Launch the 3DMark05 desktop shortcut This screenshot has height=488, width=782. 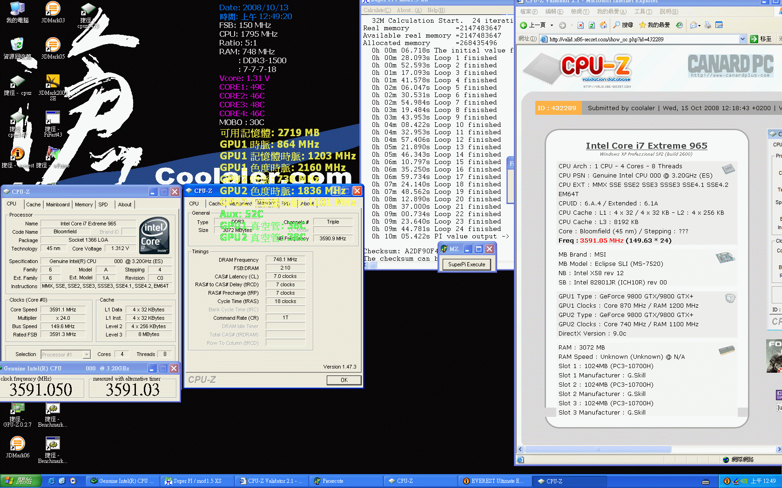click(x=53, y=48)
